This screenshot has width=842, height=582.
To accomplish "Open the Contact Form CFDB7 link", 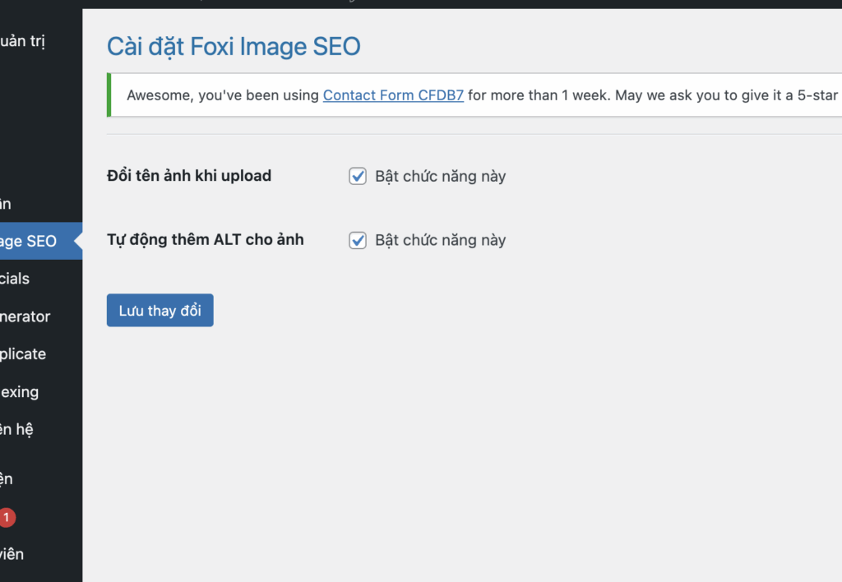I will click(393, 95).
